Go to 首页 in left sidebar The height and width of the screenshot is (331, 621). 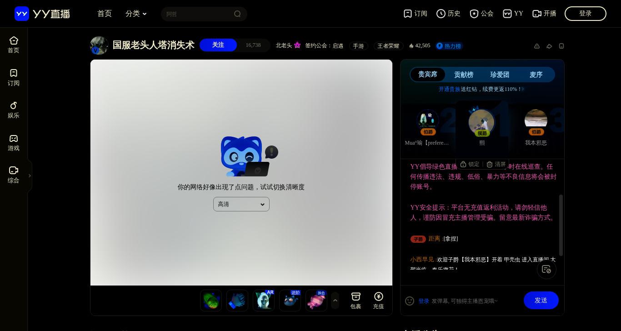[x=14, y=45]
